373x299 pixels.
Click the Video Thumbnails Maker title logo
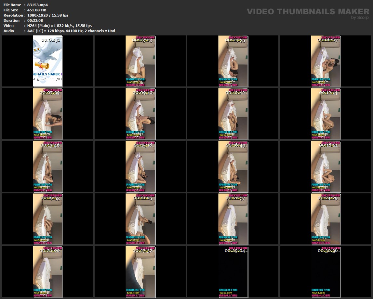tap(308, 12)
